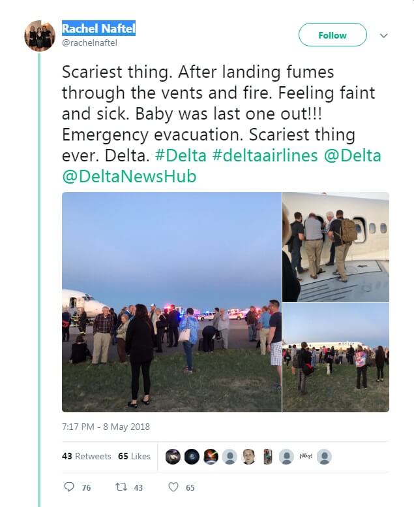Open Rachel Naftel's profile avatar
Viewport: 414px width, 507px height.
[x=40, y=36]
